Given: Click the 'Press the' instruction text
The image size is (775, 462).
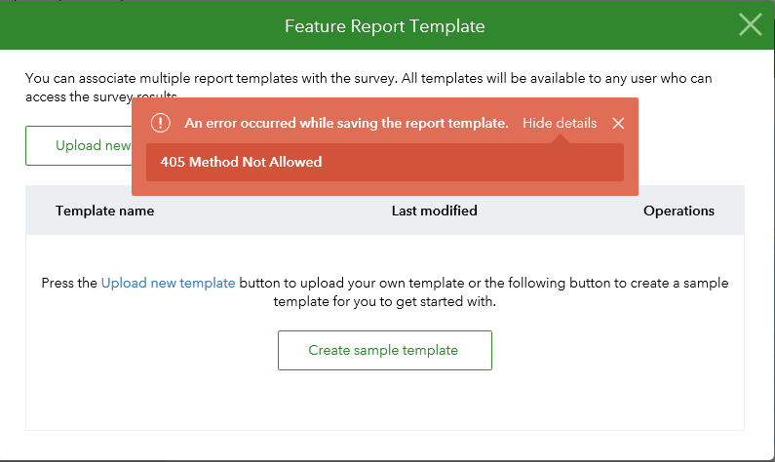Looking at the screenshot, I should point(70,283).
